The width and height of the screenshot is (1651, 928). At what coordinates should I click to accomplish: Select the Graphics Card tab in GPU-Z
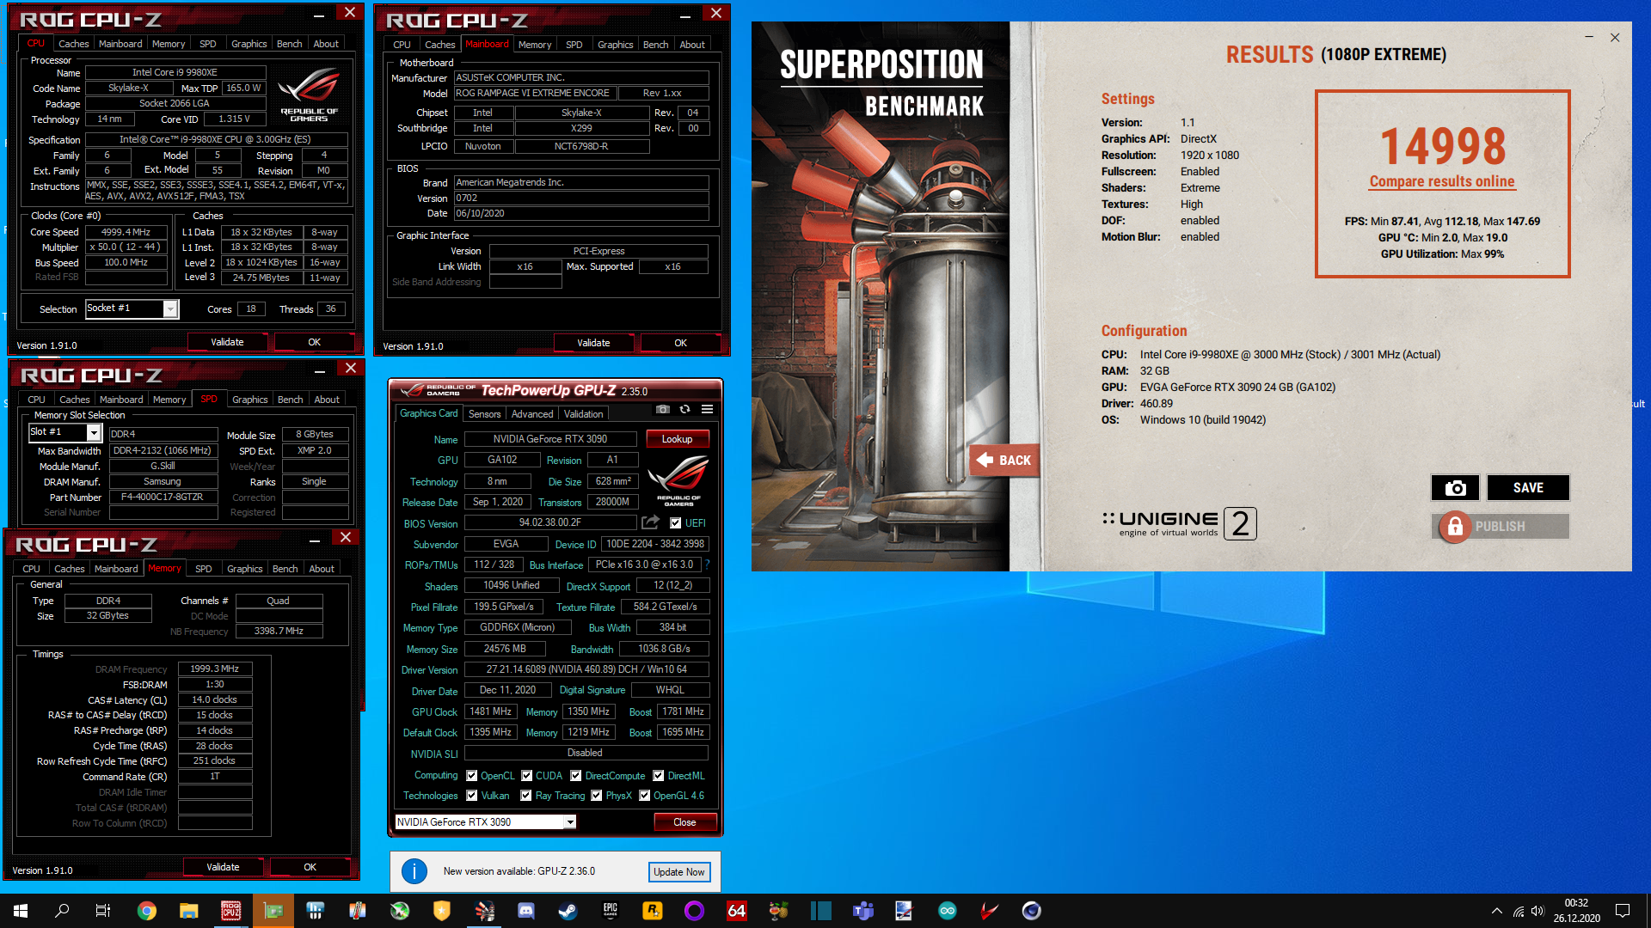(428, 413)
